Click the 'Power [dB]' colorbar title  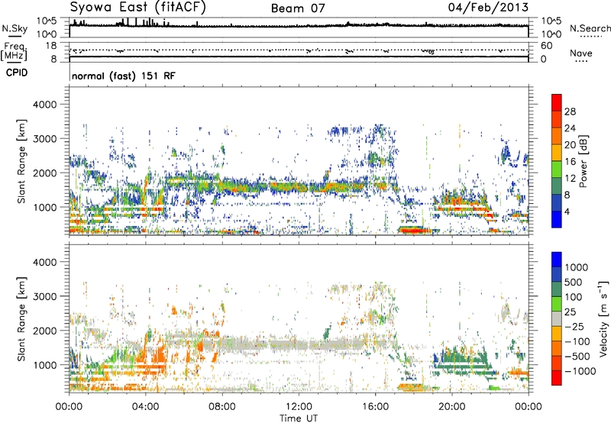pos(584,161)
